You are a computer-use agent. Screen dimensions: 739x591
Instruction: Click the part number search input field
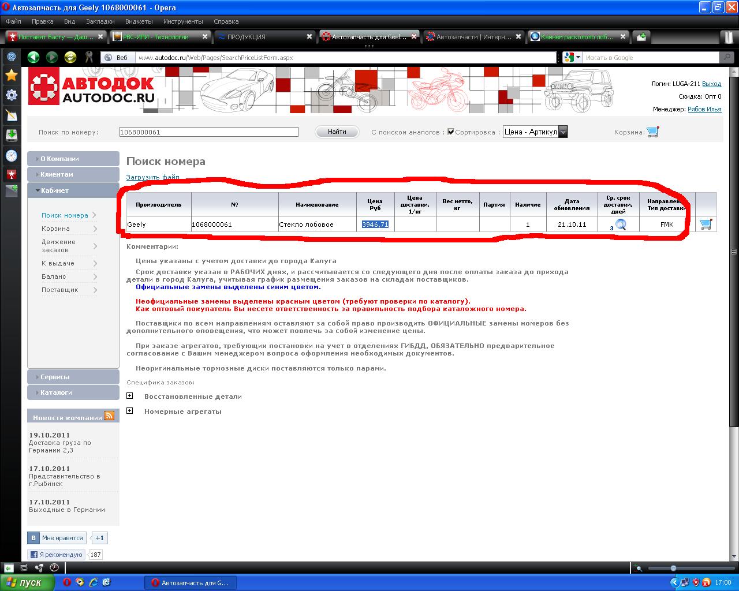[x=208, y=132]
